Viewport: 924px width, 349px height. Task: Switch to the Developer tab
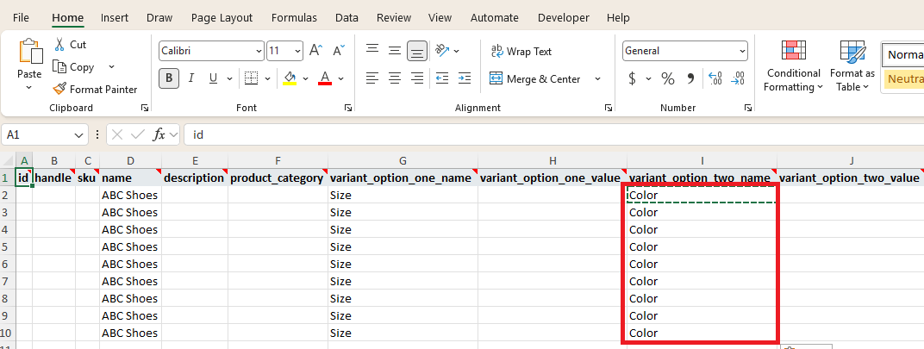coord(564,18)
